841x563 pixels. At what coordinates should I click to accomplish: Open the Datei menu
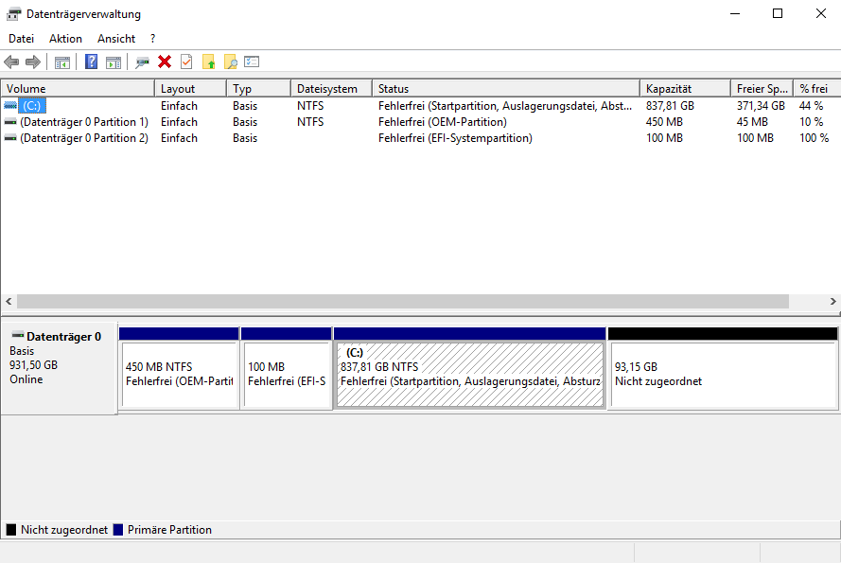click(x=22, y=39)
